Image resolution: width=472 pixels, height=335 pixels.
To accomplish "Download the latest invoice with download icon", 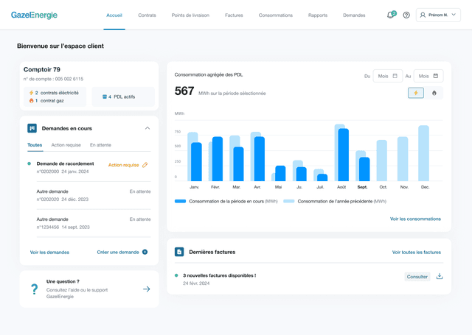I will click(440, 277).
